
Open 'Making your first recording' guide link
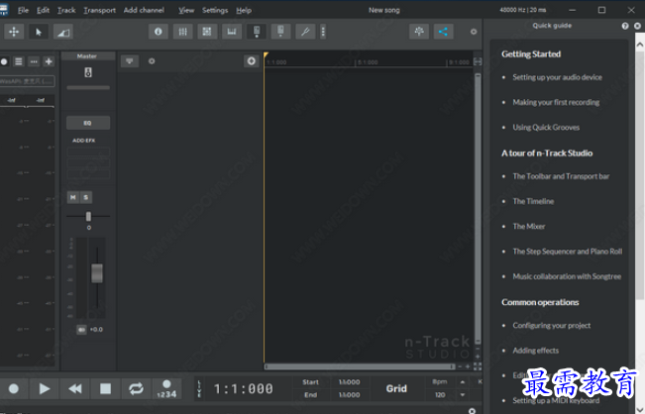pos(555,102)
